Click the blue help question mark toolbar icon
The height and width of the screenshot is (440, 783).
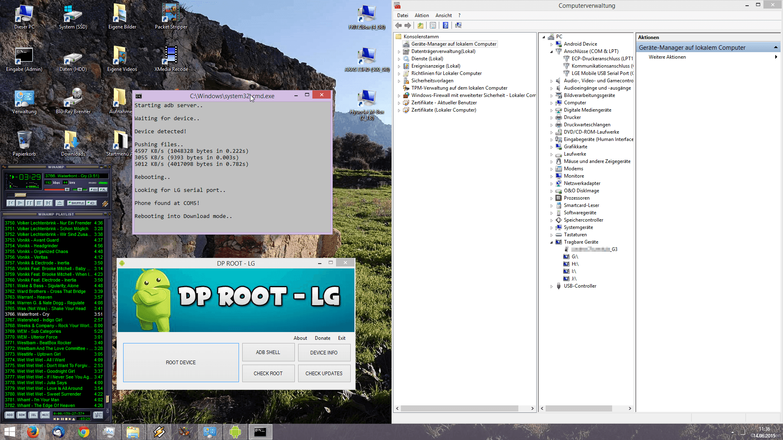coord(446,25)
